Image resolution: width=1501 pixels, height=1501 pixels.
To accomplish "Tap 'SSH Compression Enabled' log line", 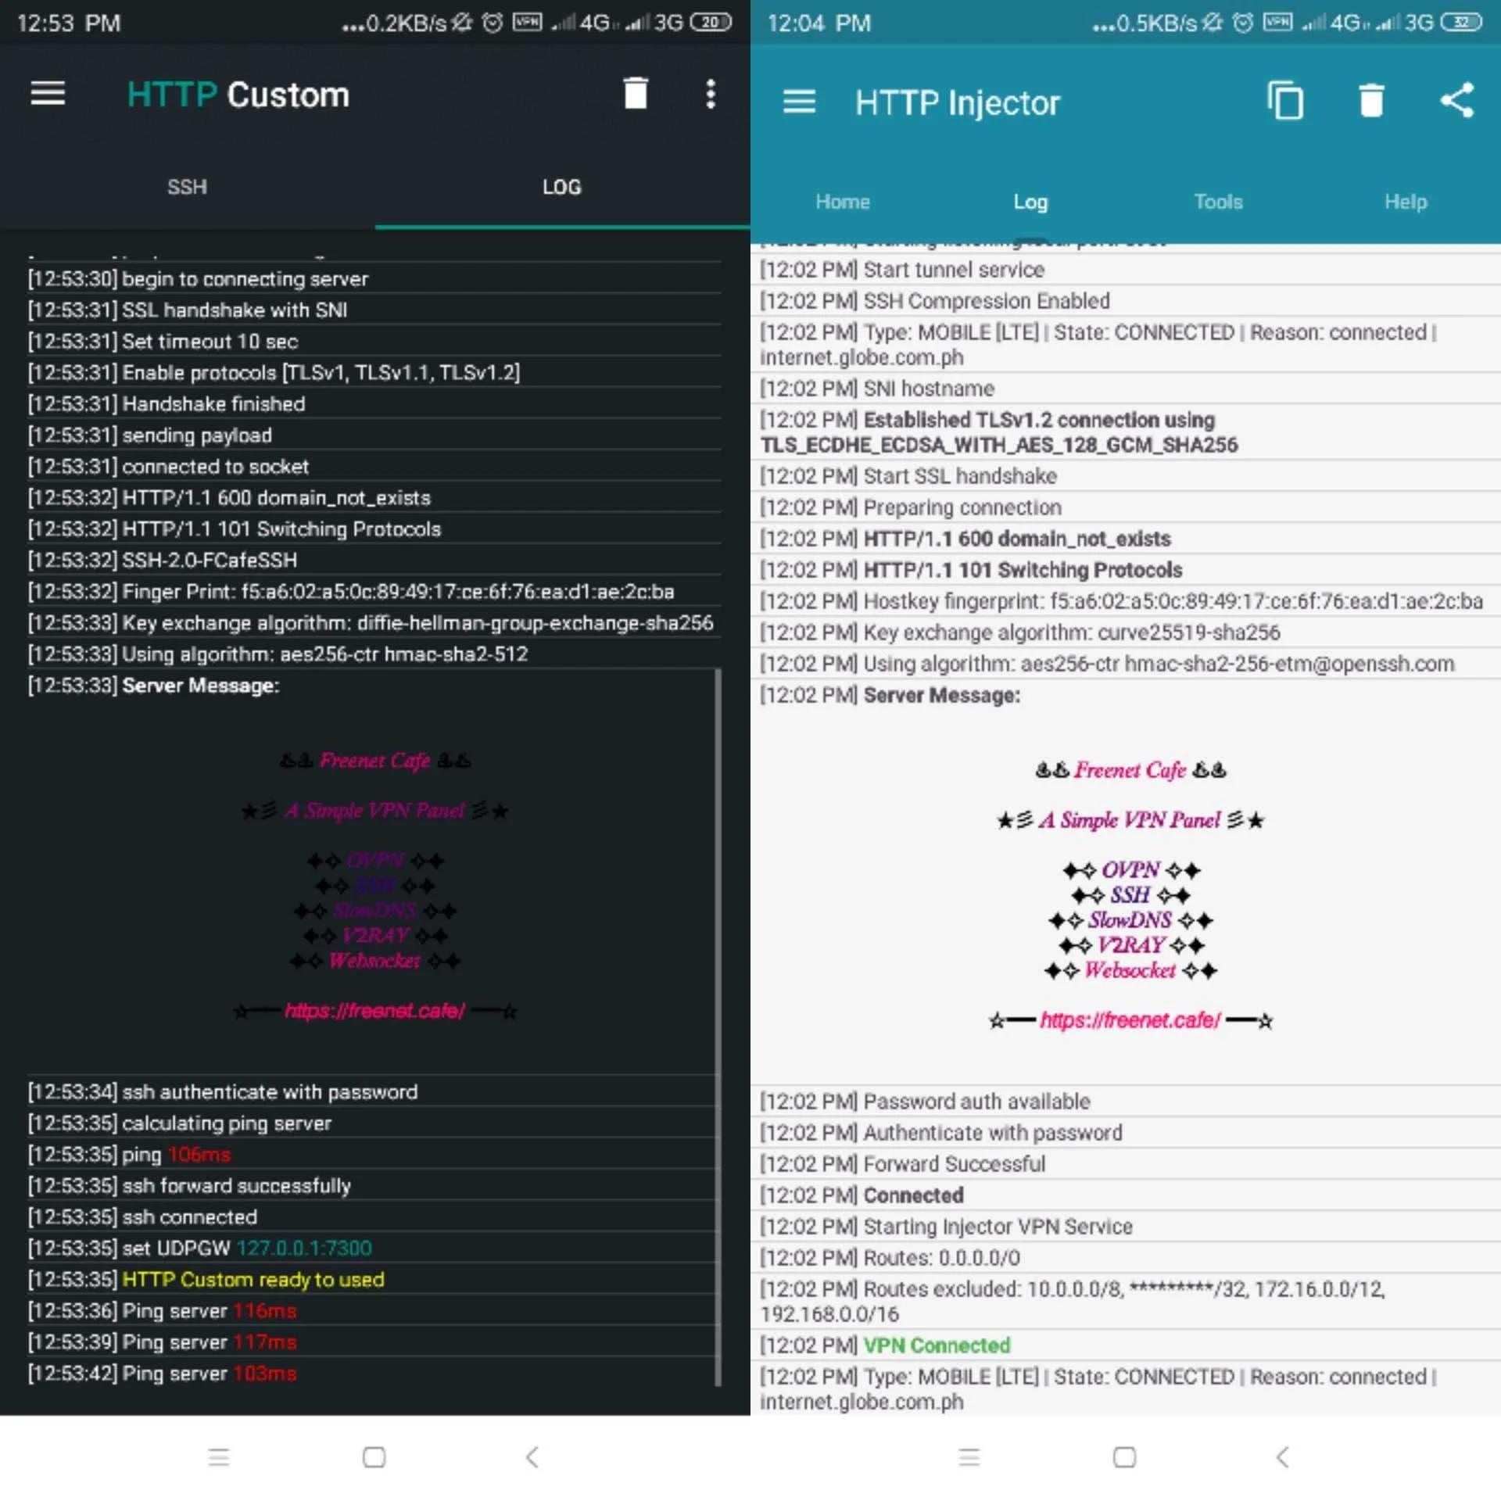I will tap(1126, 300).
